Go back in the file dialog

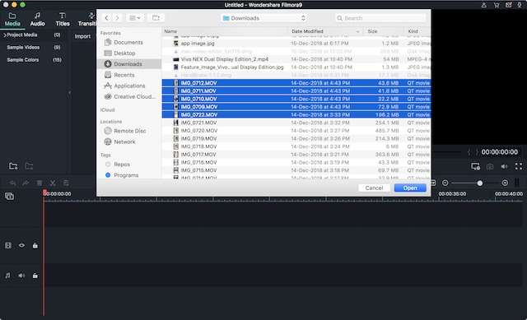pos(106,18)
